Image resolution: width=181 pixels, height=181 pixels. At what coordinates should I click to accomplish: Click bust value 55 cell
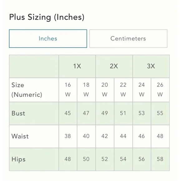[160, 113]
